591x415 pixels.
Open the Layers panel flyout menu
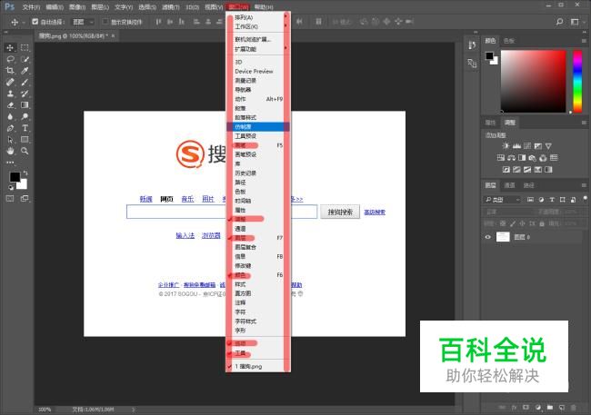pos(584,185)
